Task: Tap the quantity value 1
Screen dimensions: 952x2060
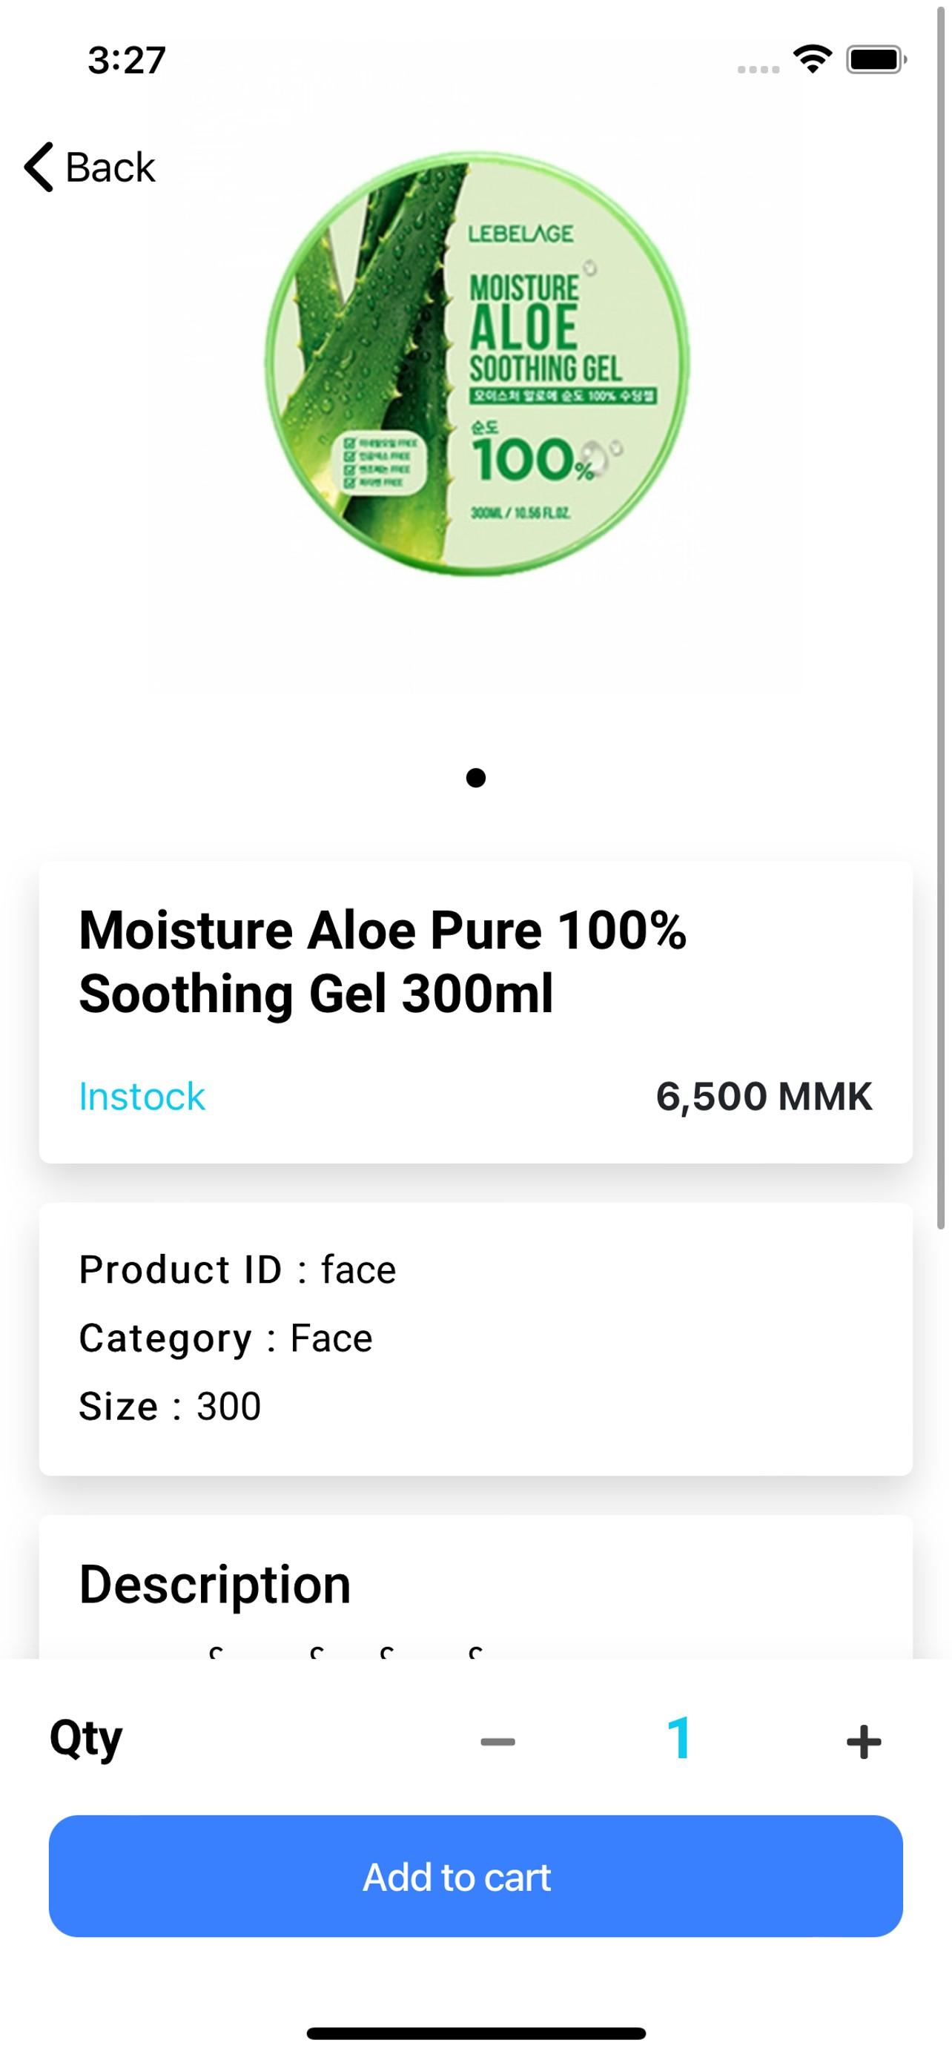Action: point(679,1738)
